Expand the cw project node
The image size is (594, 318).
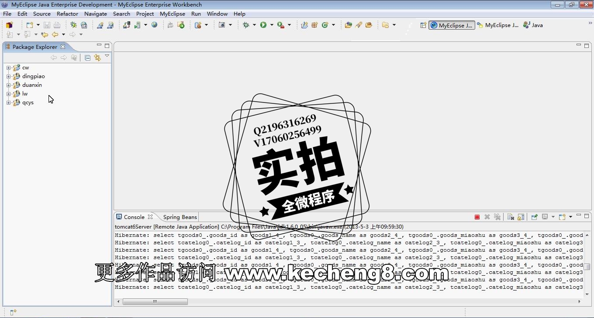[8, 68]
